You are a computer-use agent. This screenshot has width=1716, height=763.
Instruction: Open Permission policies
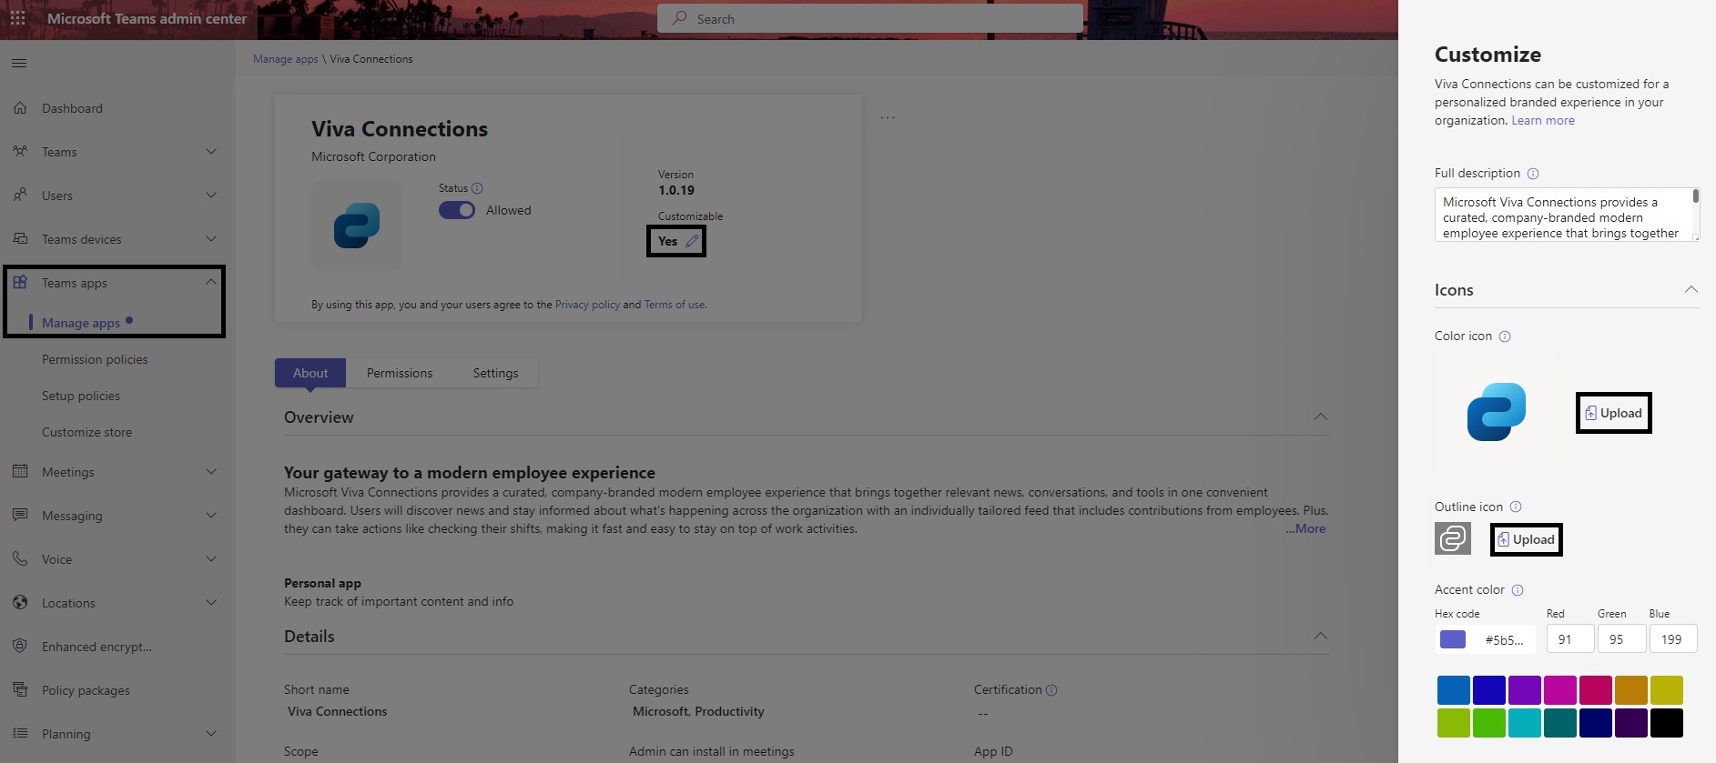(x=95, y=359)
